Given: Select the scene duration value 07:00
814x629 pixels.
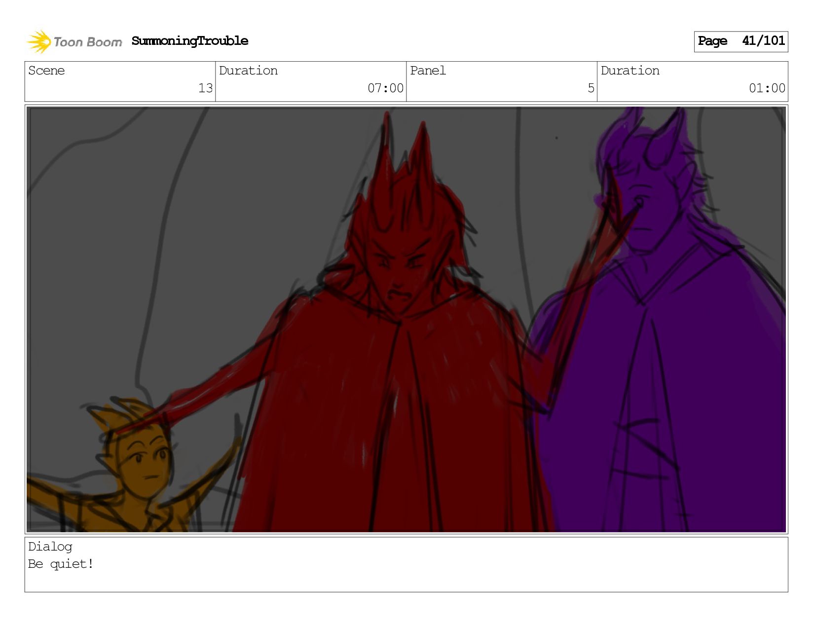Looking at the screenshot, I should coord(385,88).
